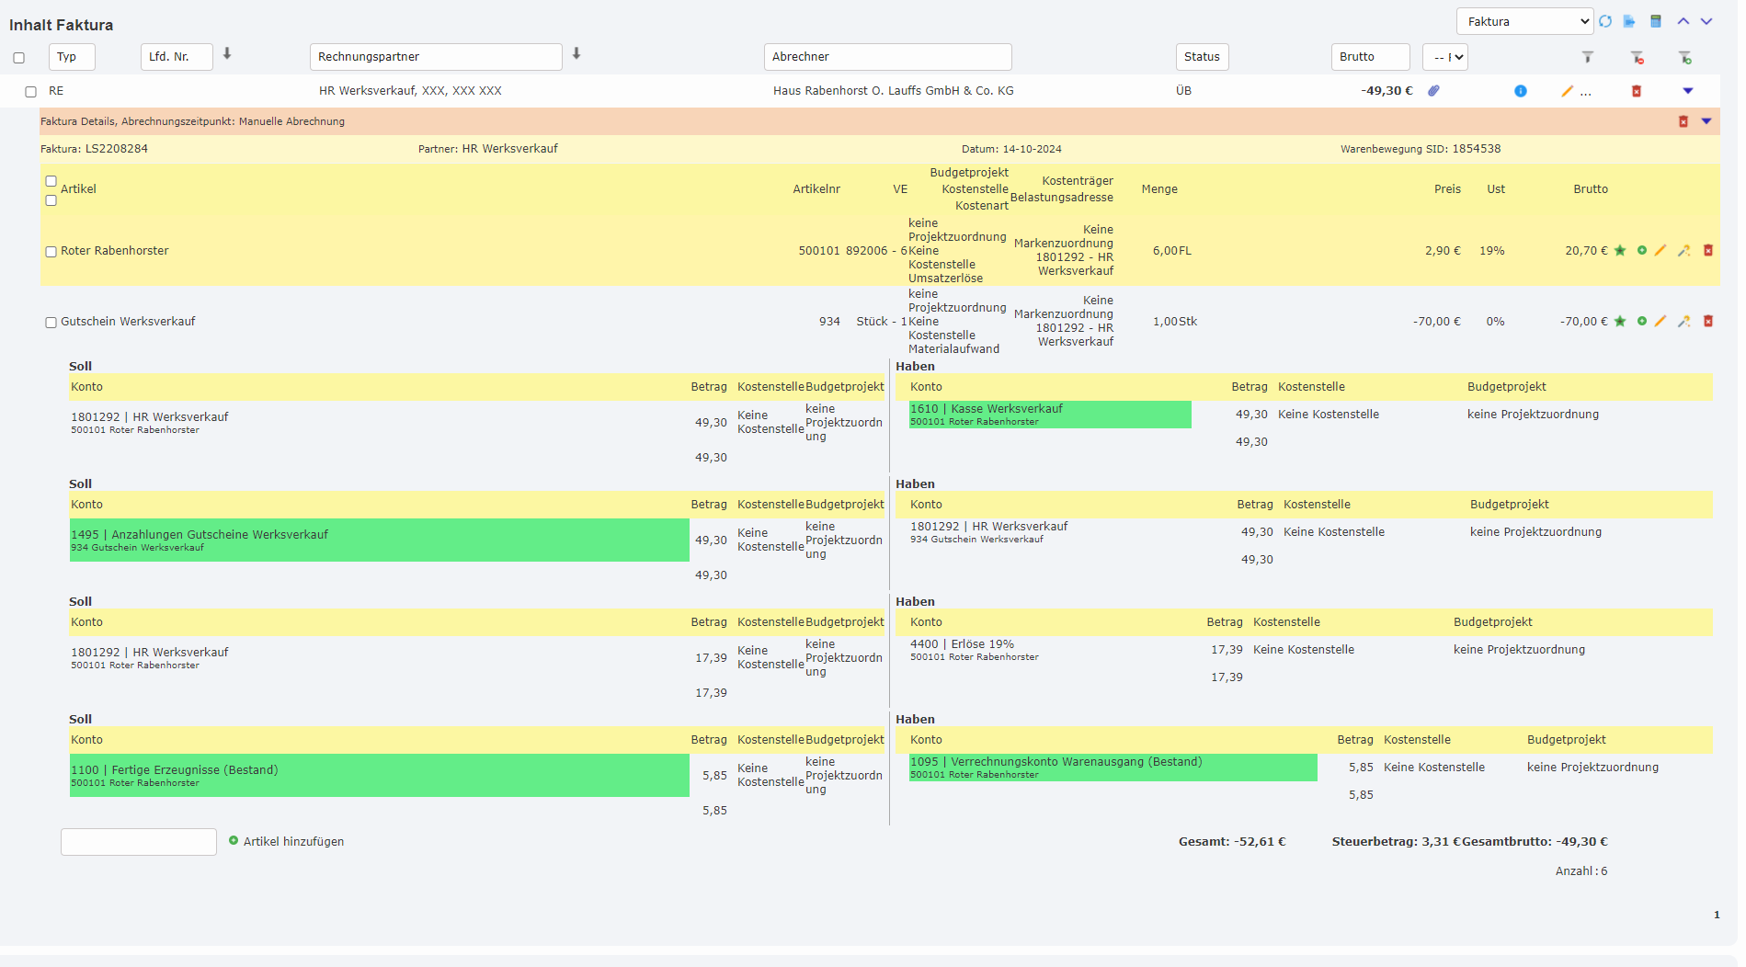Collapse the Faktura Details section arrow
This screenshot has height=967, width=1746.
click(1706, 121)
